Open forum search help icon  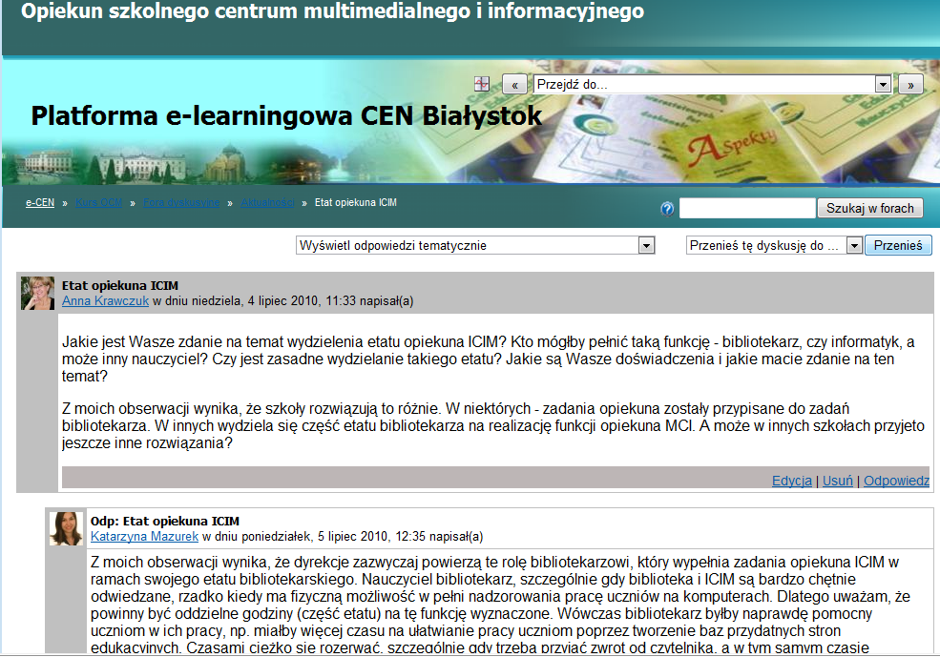tap(667, 209)
